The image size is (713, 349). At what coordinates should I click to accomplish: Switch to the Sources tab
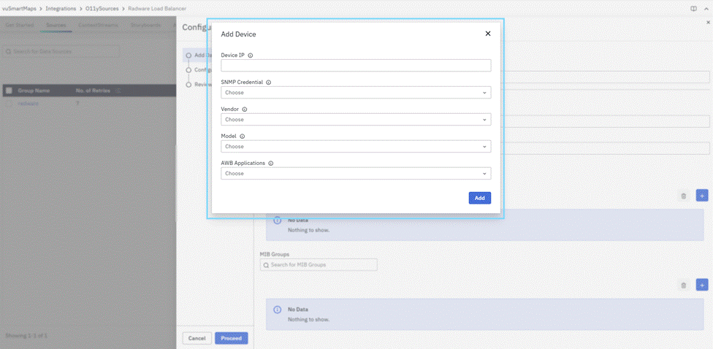(x=56, y=25)
